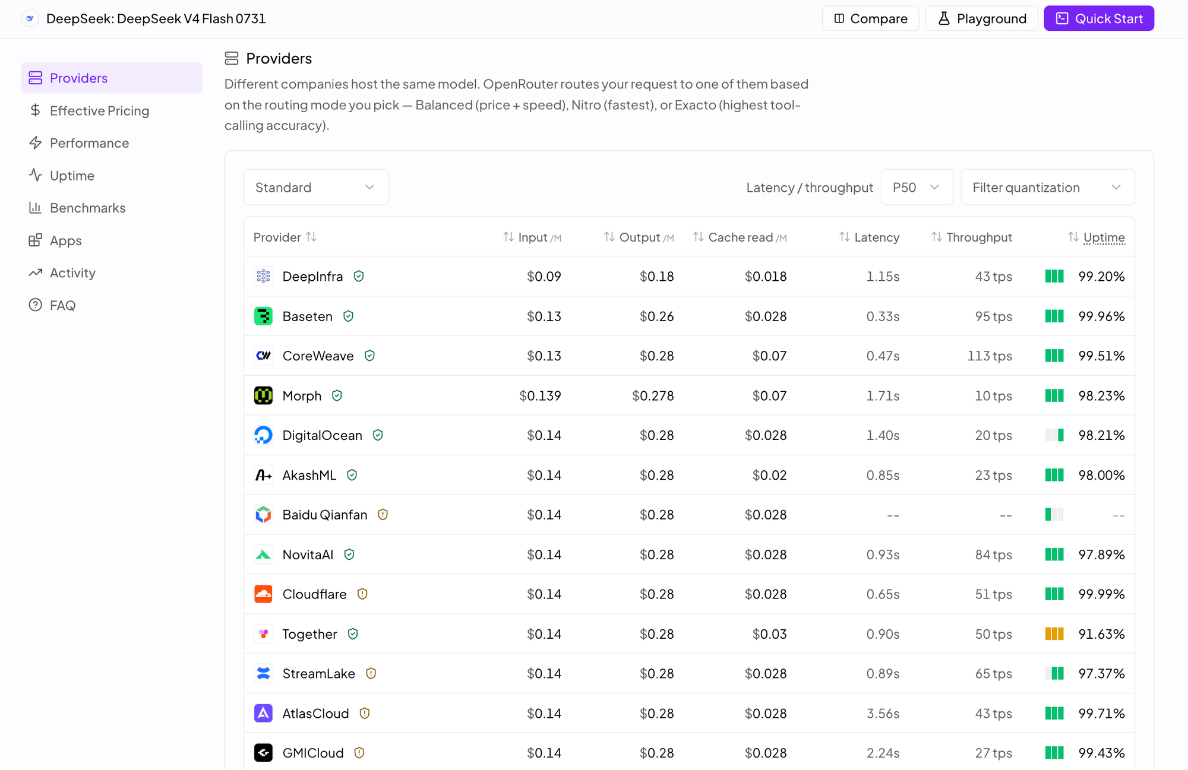Click the Morph provider logo icon
1188x770 pixels.
263,395
